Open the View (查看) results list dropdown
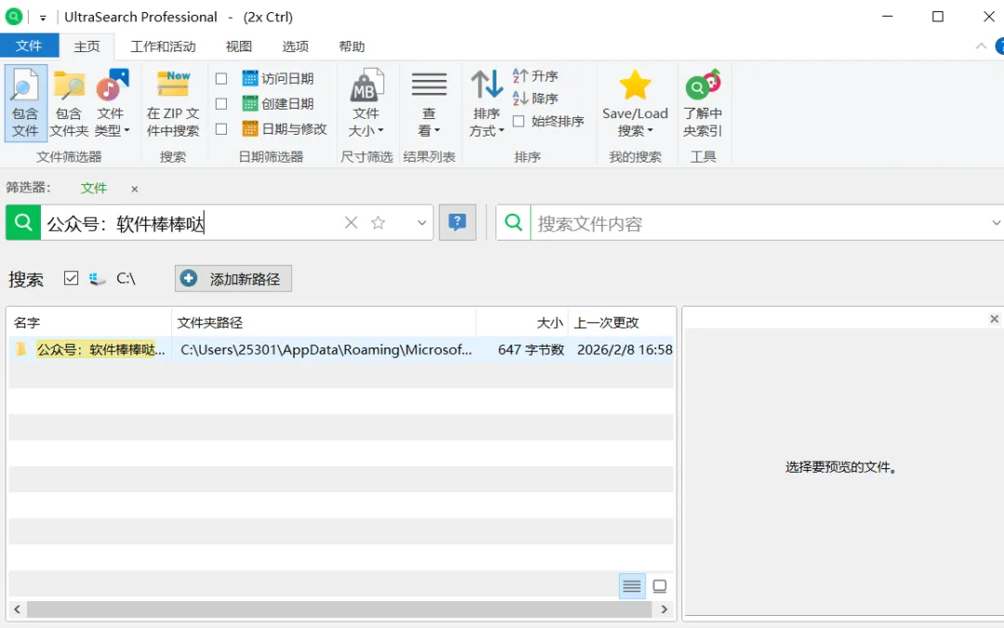 click(x=429, y=103)
